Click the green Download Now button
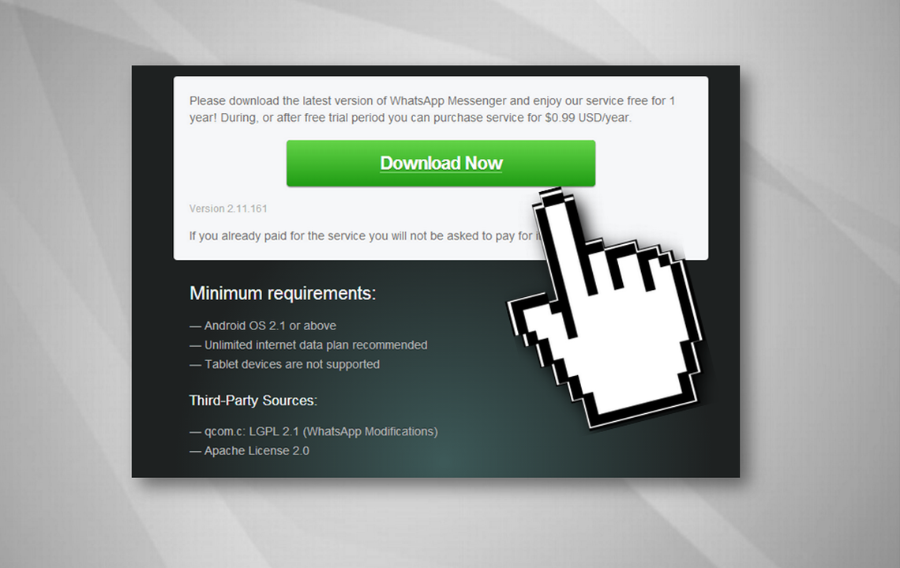 (x=441, y=163)
